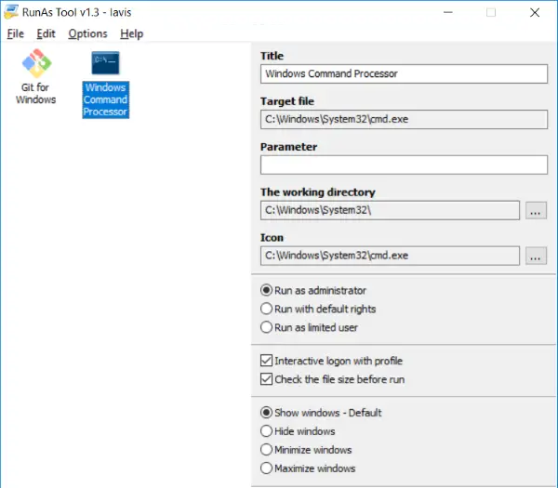Select Run as limited user option
The width and height of the screenshot is (558, 488).
click(x=309, y=327)
